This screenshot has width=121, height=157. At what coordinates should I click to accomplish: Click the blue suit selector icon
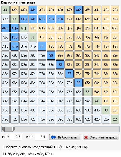(53, 137)
